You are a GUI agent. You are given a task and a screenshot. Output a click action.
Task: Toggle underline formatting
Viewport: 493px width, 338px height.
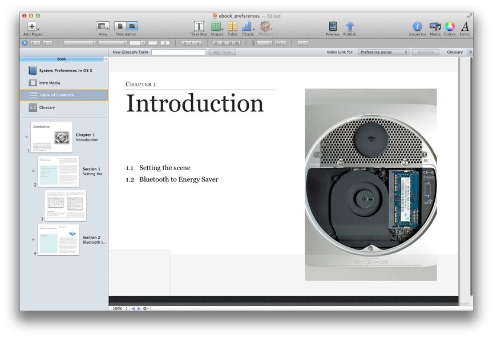[199, 43]
